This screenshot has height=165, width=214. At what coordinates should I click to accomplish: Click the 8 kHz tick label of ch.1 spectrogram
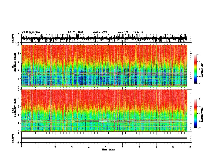pyautogui.click(x=19, y=53)
